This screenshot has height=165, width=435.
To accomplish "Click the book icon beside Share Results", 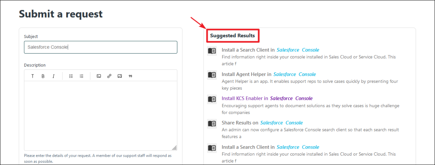I will 212,123.
